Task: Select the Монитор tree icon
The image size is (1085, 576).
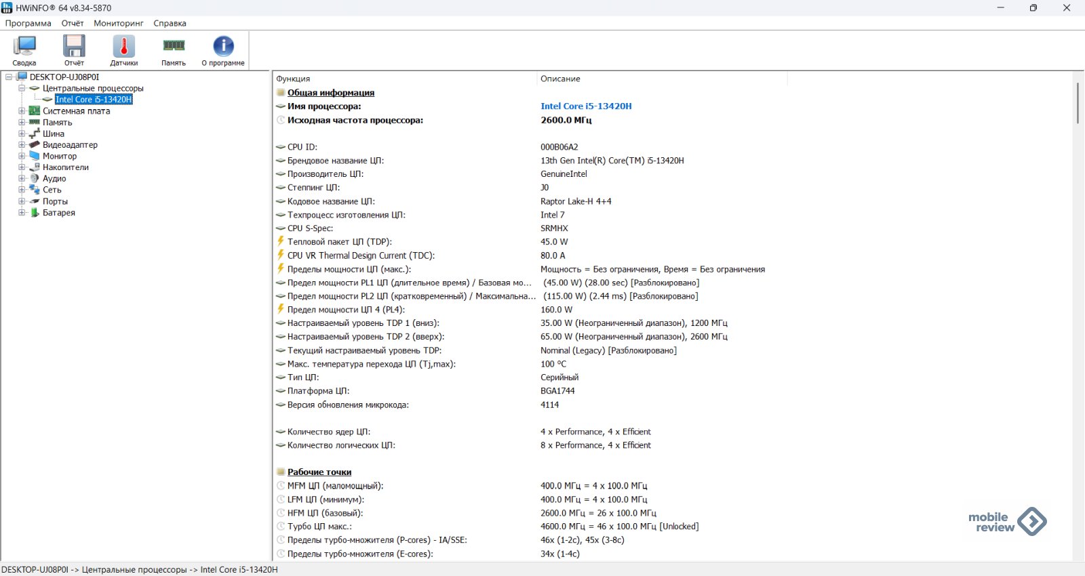Action: point(35,156)
